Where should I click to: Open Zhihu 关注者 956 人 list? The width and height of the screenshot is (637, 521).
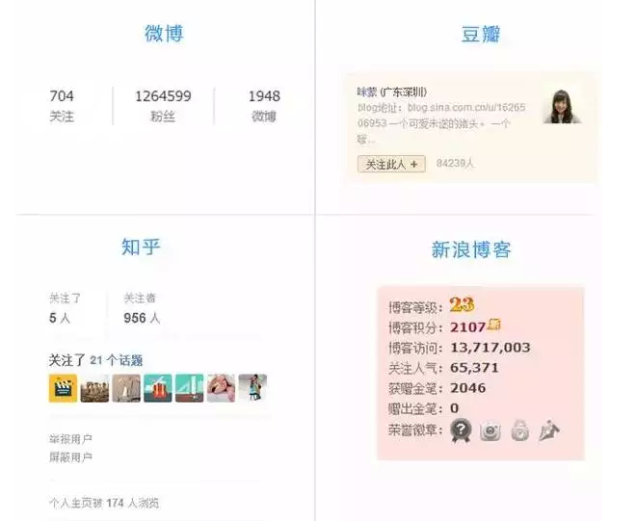[142, 308]
